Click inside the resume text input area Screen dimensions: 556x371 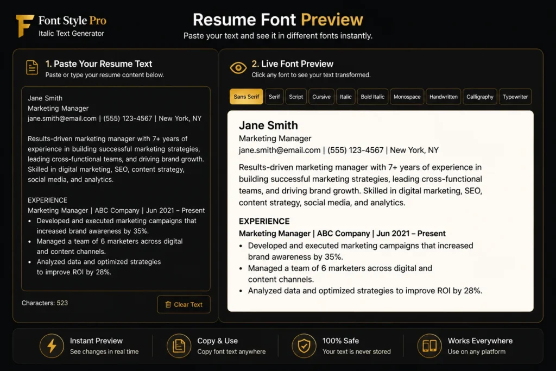[116, 188]
